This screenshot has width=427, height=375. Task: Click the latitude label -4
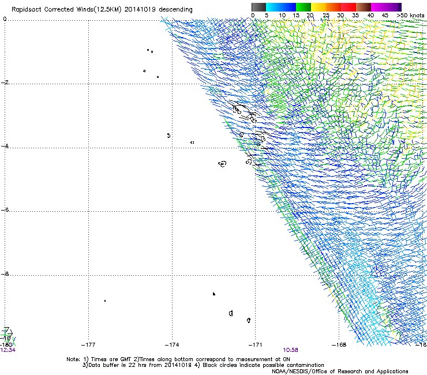point(5,146)
